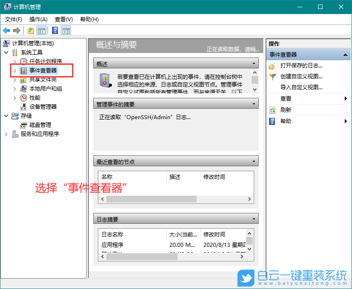
Task: Click the 打开保存的日志 folder icon
Action: pos(272,66)
